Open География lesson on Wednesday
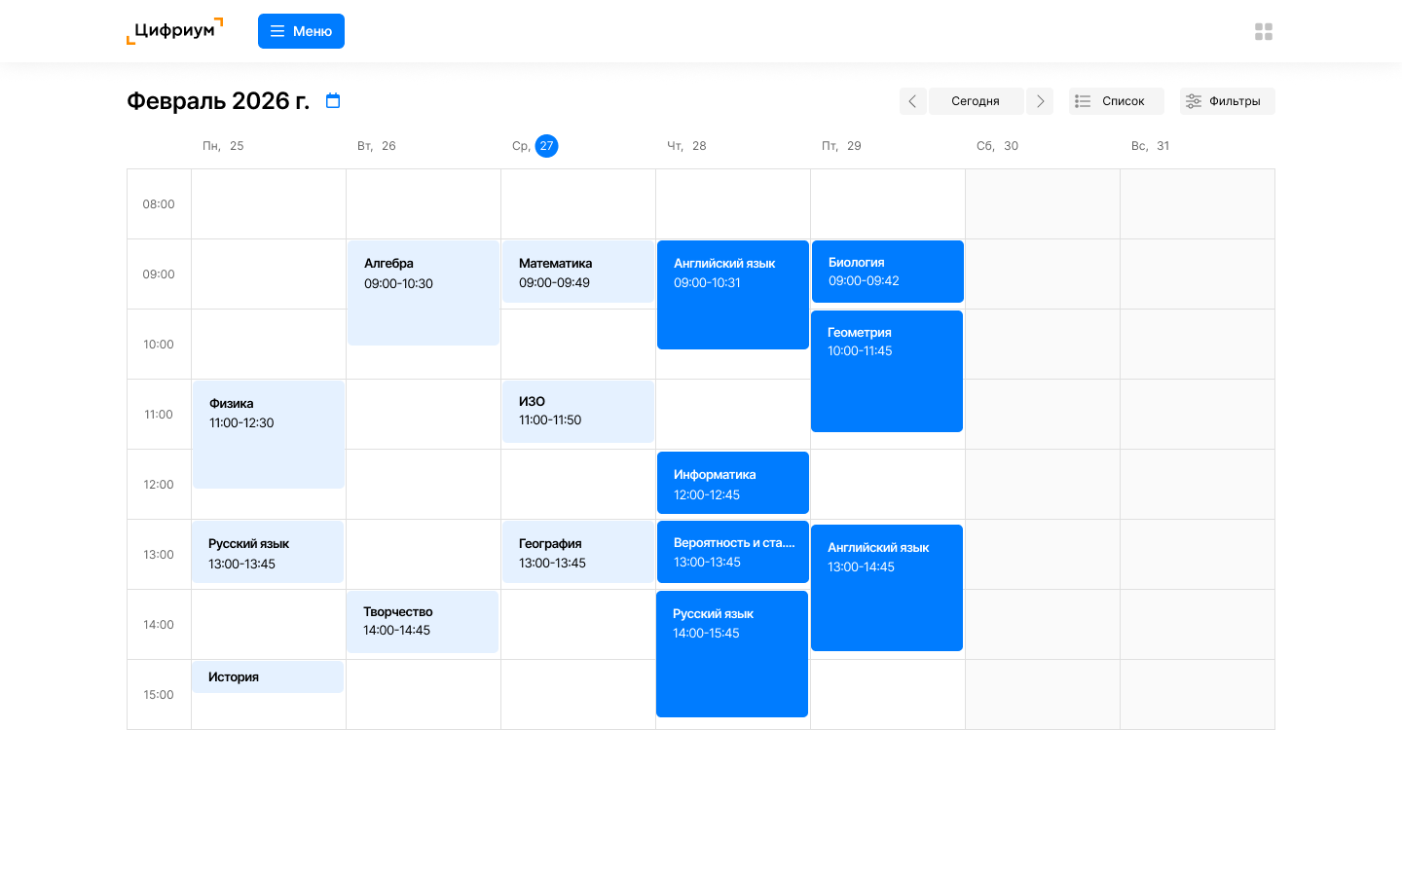1402x876 pixels. click(577, 552)
